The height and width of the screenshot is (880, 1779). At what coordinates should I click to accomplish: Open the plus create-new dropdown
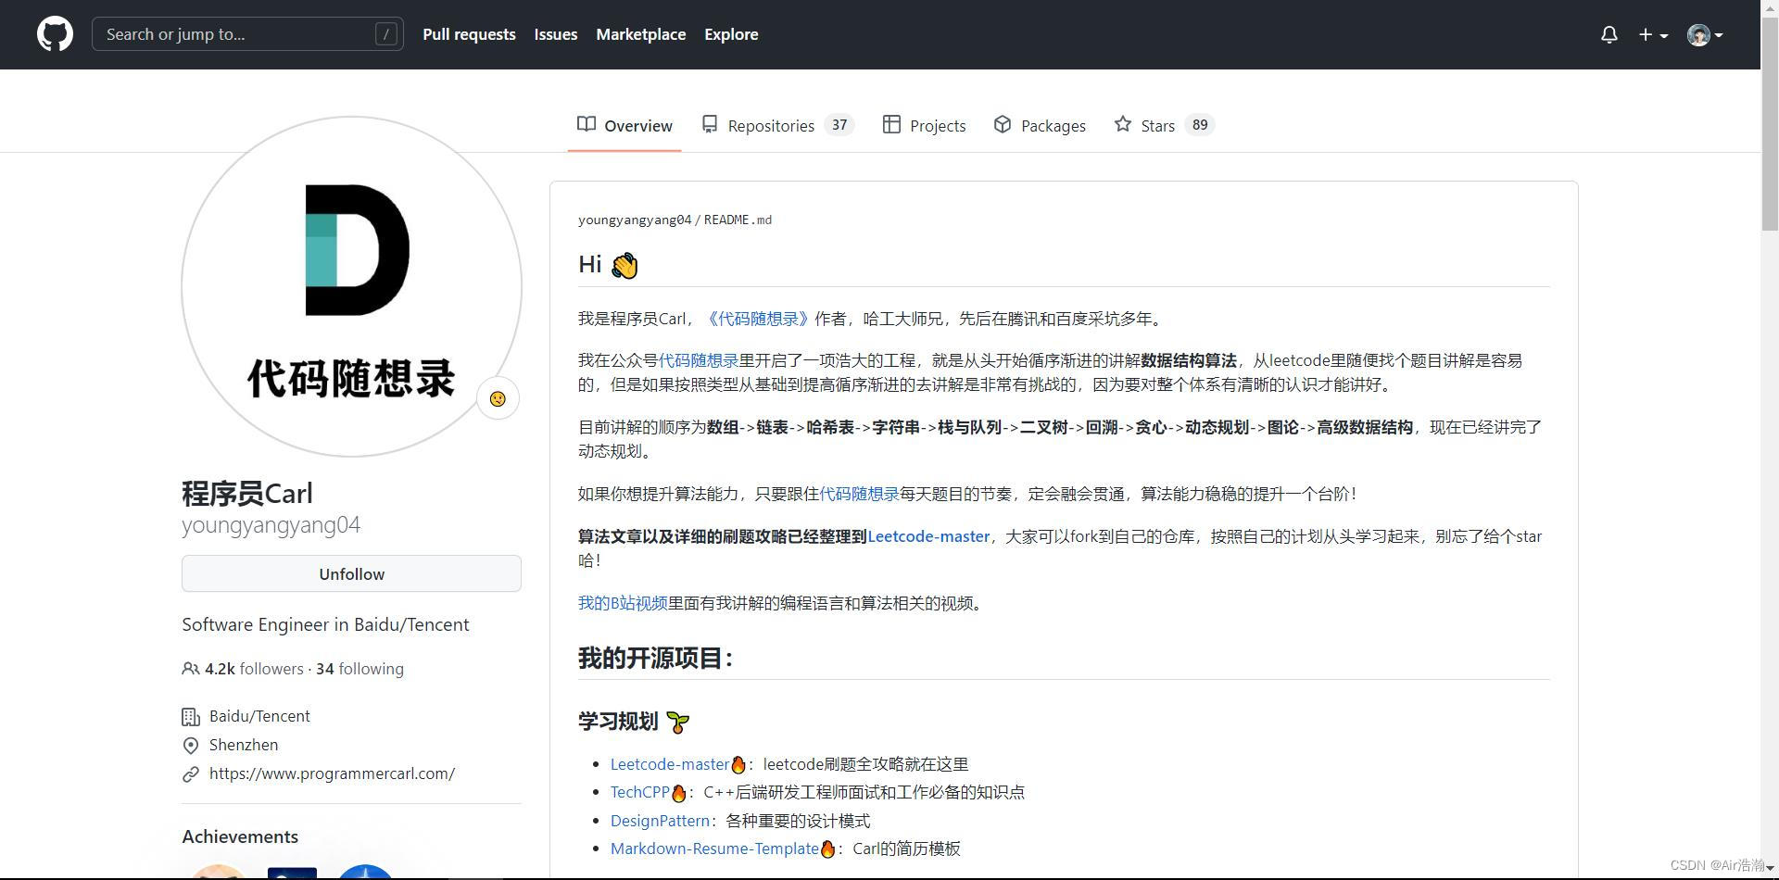[1653, 35]
